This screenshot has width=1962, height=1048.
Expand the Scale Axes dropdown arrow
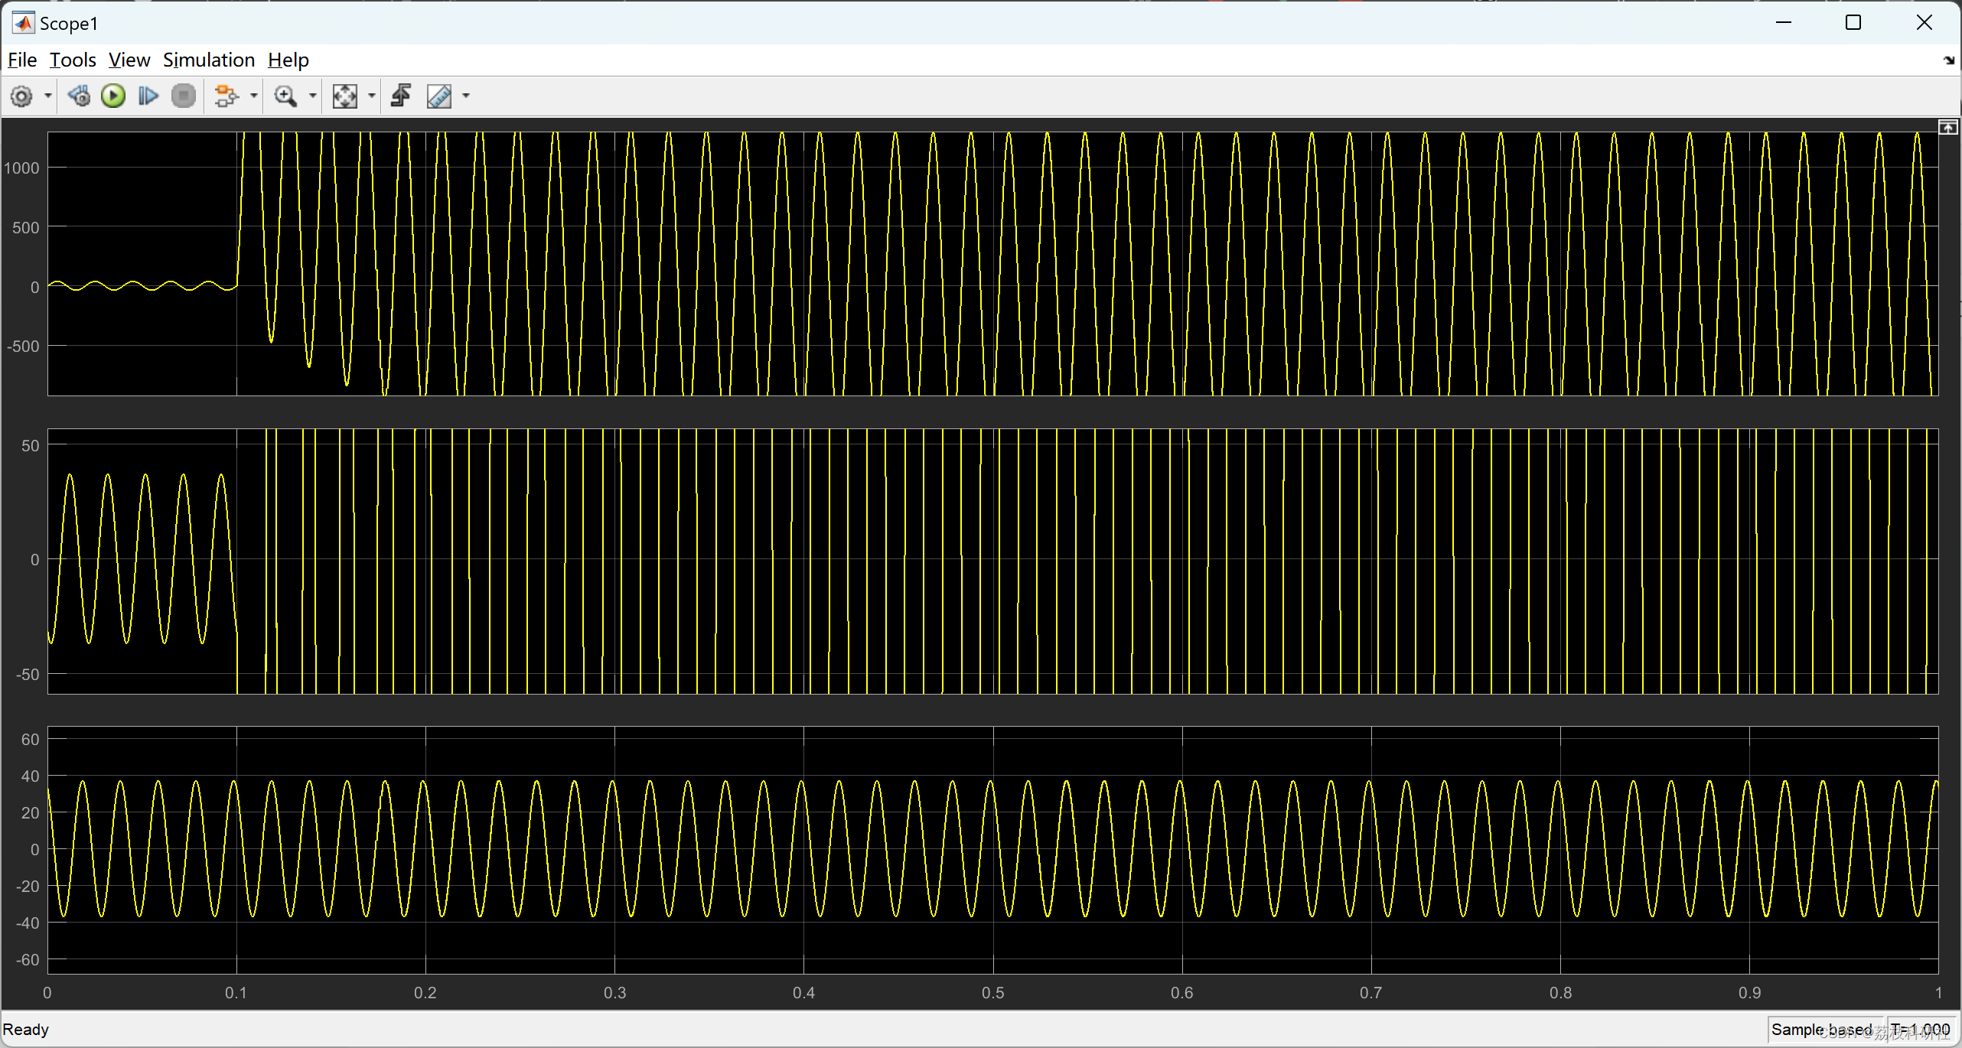tap(372, 96)
